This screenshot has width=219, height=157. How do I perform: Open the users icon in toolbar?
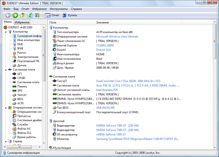[x=37, y=15]
